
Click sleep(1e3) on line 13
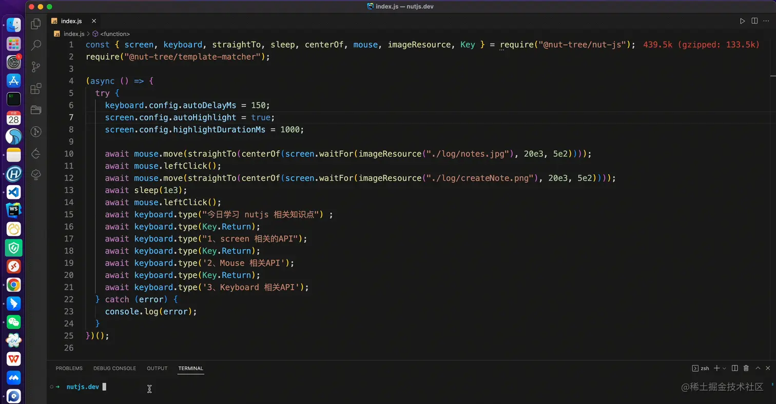(x=159, y=190)
